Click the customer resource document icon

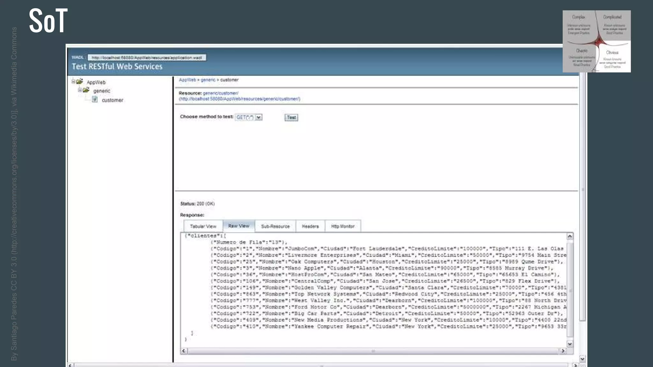click(95, 99)
